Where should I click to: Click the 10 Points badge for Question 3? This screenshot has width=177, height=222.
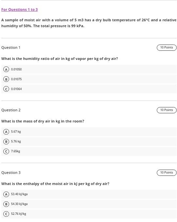click(x=167, y=173)
